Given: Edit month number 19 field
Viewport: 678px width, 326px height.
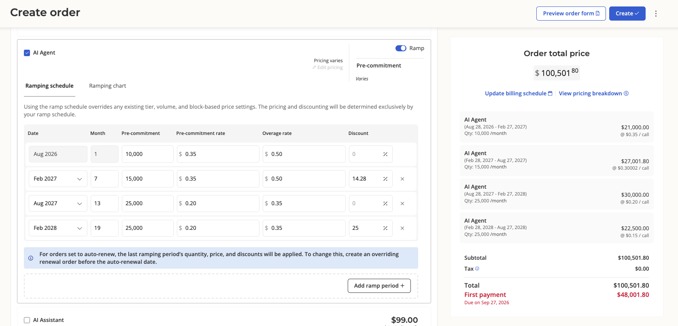Looking at the screenshot, I should click(x=104, y=228).
